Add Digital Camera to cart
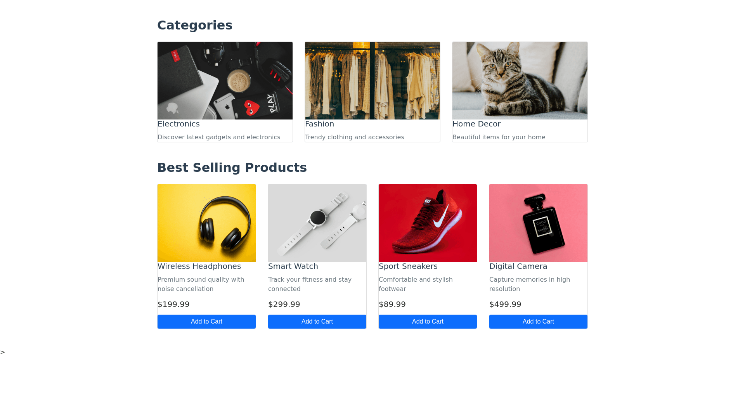Screen dimensions: 745x419 [538, 322]
